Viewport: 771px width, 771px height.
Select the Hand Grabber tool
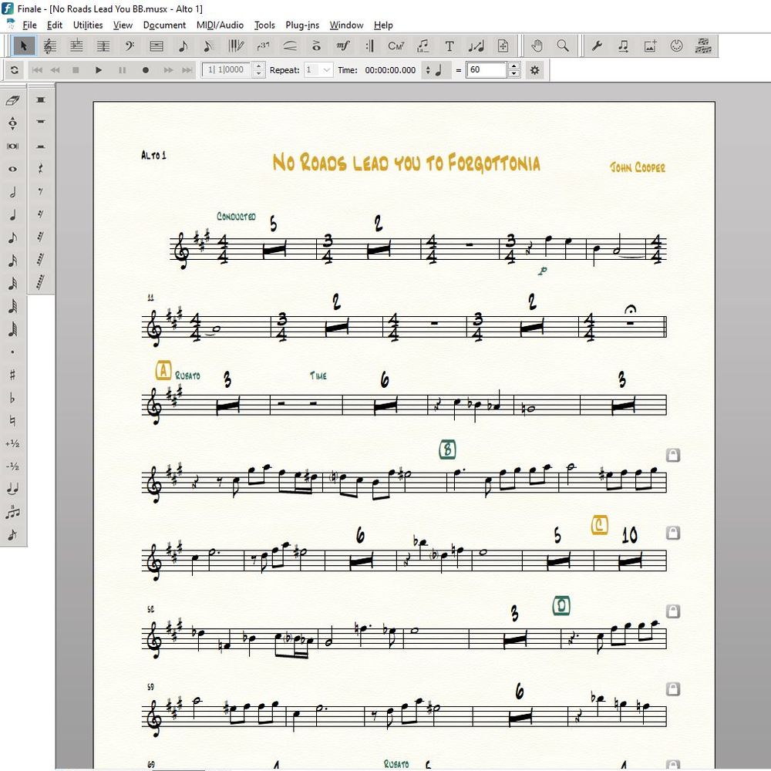point(537,46)
